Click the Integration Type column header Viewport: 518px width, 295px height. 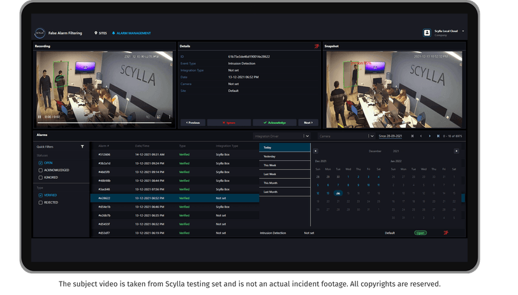click(x=227, y=146)
